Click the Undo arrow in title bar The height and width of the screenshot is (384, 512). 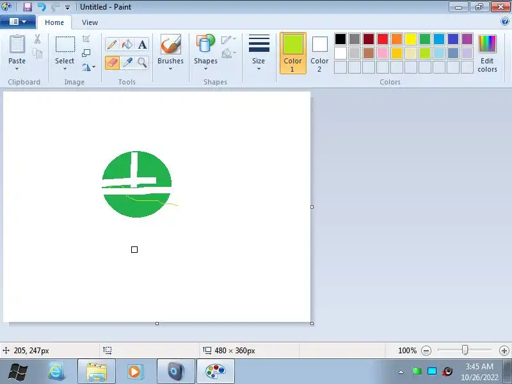tap(42, 7)
